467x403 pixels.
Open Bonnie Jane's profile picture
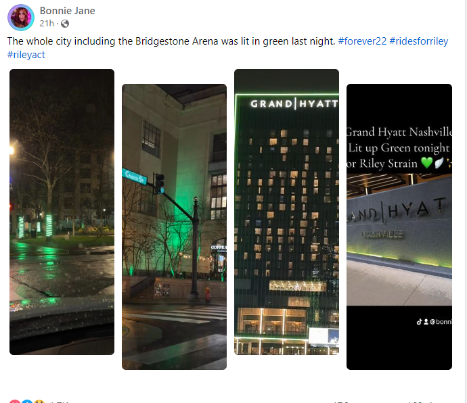pos(21,18)
